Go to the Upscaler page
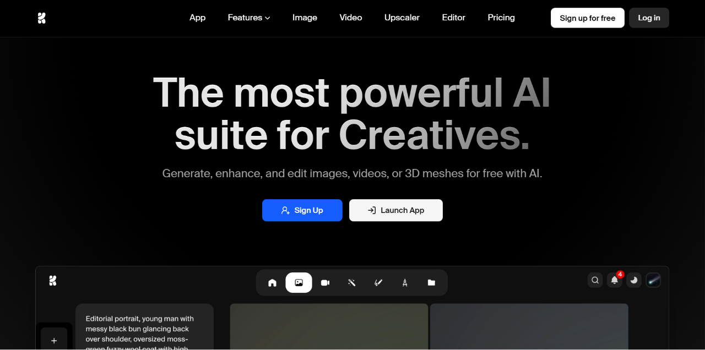The height and width of the screenshot is (350, 705). tap(402, 18)
